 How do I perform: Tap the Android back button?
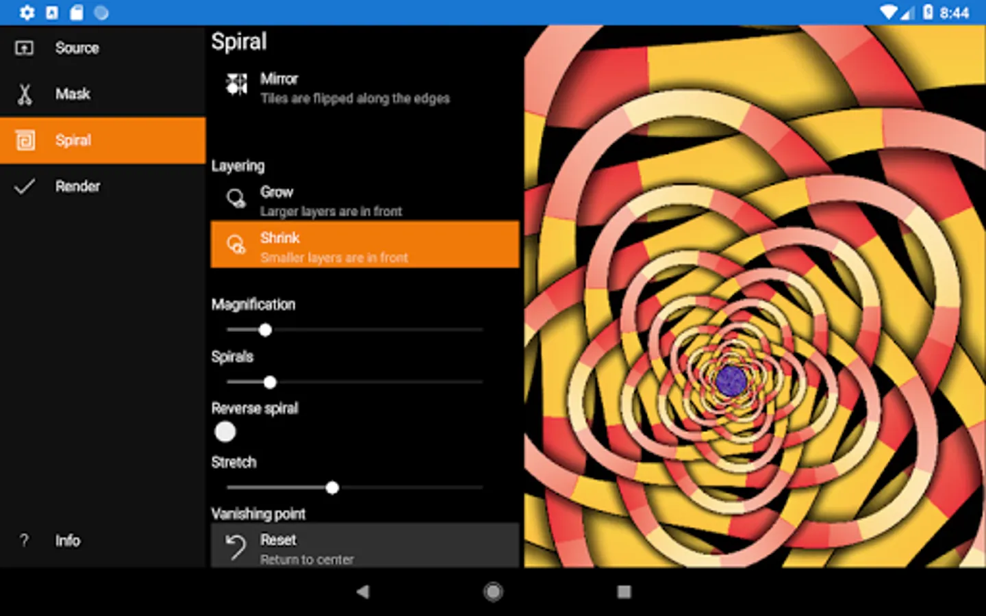363,592
